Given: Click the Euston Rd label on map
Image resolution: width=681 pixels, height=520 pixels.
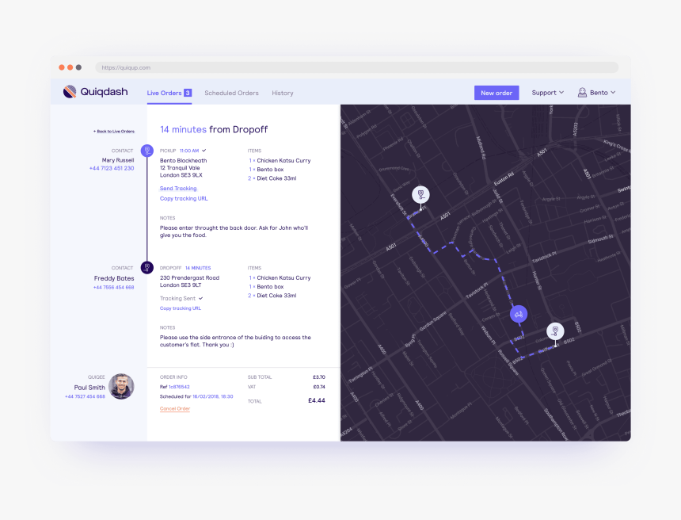Looking at the screenshot, I should click(x=504, y=178).
